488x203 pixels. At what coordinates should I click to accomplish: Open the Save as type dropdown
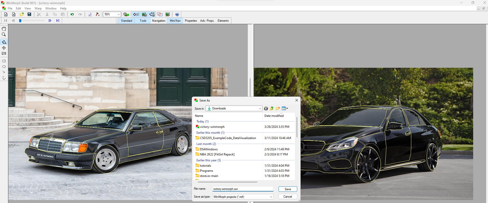[271, 197]
